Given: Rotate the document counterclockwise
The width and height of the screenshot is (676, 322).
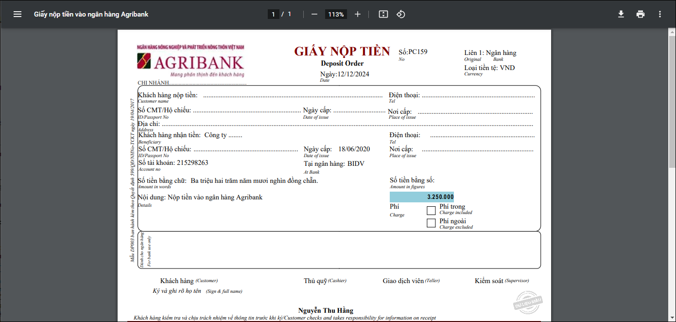Looking at the screenshot, I should (401, 14).
